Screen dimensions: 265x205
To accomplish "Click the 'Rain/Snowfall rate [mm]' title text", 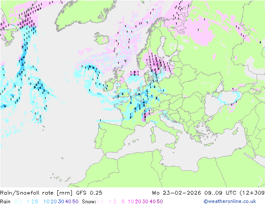I will click(36, 193).
